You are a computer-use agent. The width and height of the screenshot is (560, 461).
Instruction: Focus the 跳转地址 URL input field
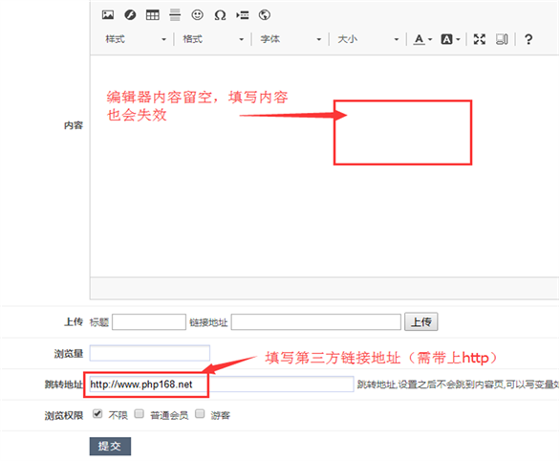222,384
